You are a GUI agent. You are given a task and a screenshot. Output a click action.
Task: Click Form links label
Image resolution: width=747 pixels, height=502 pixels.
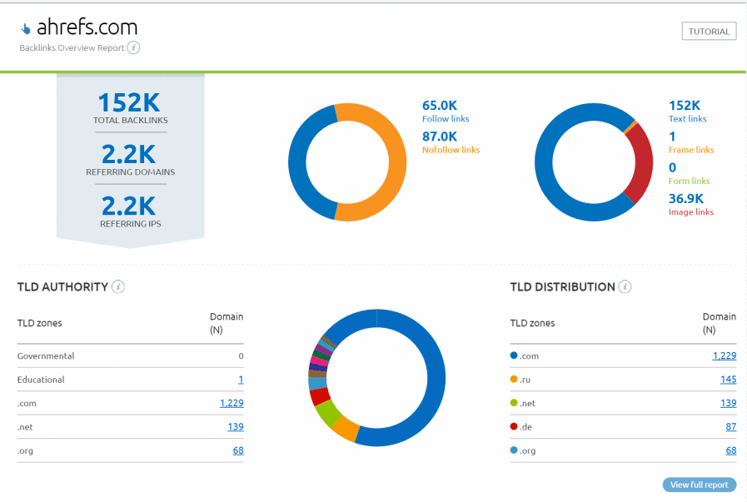click(689, 181)
